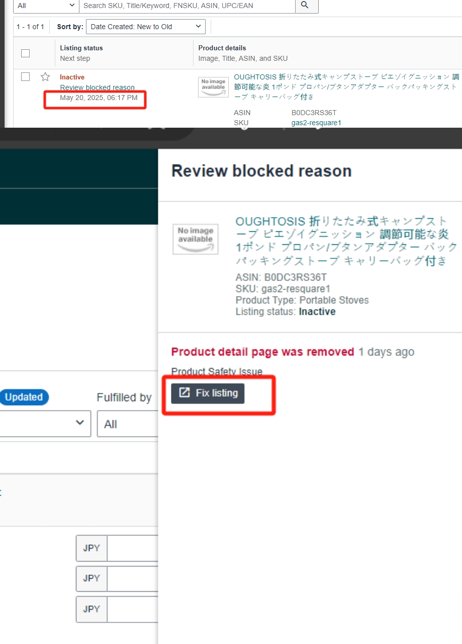
Task: Star the OUGHTOSIS listing row
Action: pyautogui.click(x=45, y=77)
